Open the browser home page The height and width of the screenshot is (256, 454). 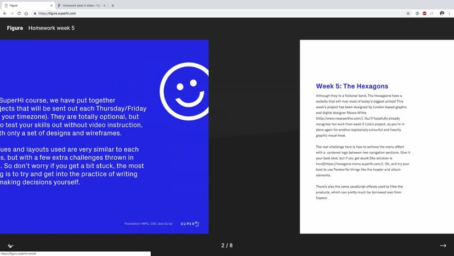point(26,13)
